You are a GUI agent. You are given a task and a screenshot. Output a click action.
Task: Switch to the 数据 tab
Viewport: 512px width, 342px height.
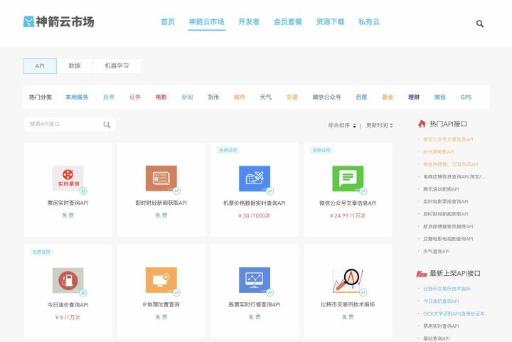coord(75,66)
